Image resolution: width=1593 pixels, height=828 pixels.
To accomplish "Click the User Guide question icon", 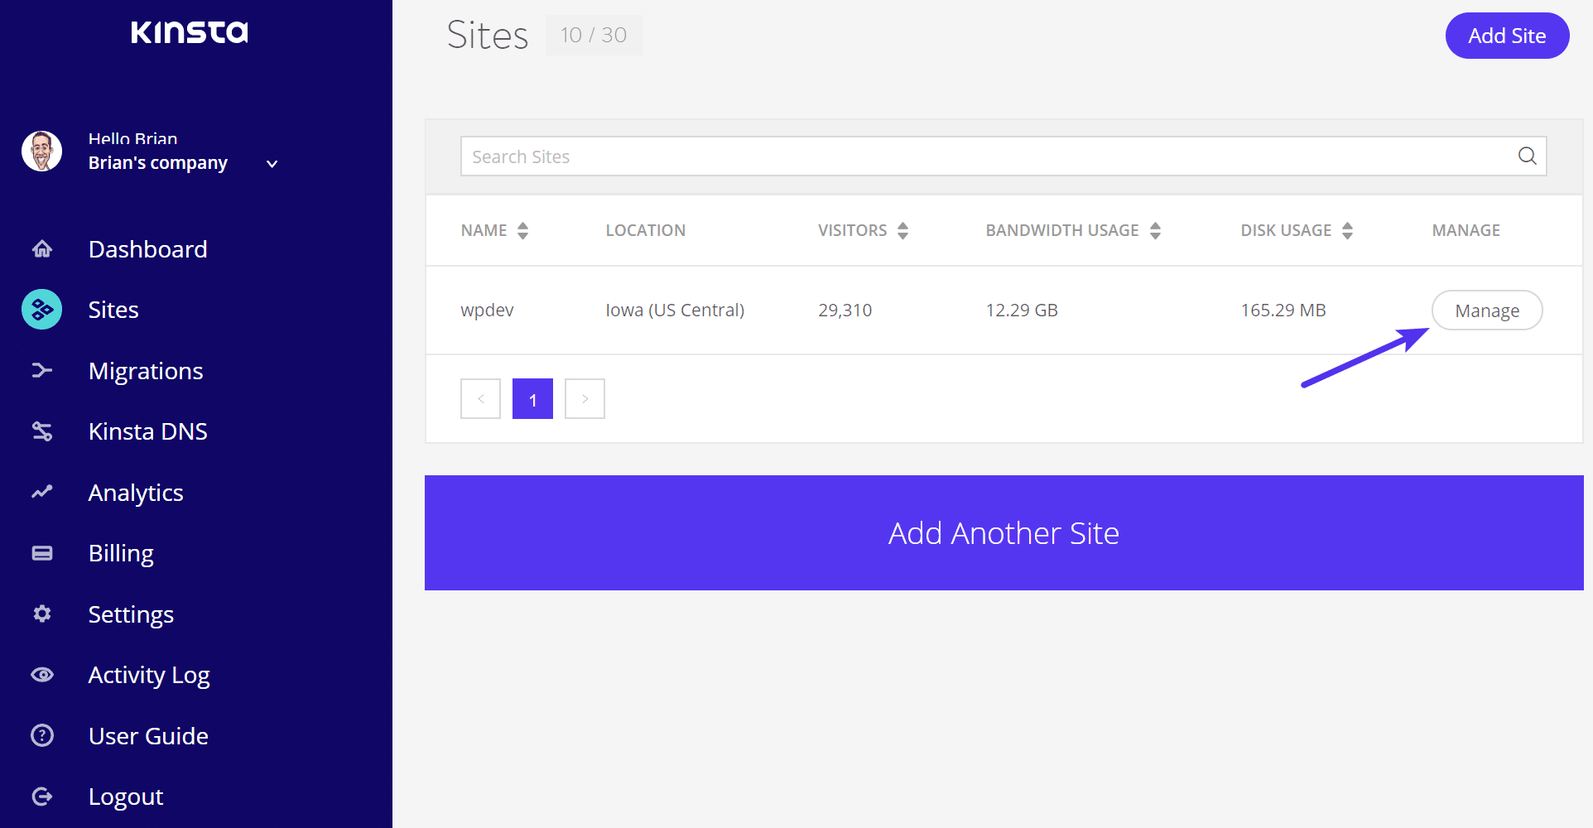I will coord(42,735).
